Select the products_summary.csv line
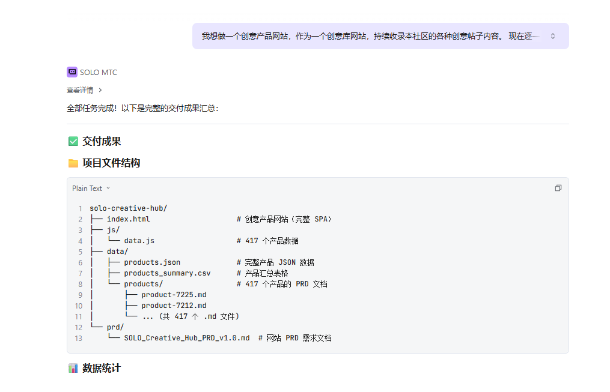Viewport: 610px width, 392px height. (x=167, y=273)
